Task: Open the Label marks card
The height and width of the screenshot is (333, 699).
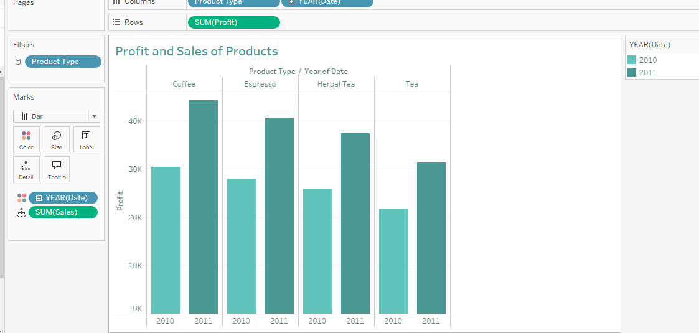Action: (87, 139)
